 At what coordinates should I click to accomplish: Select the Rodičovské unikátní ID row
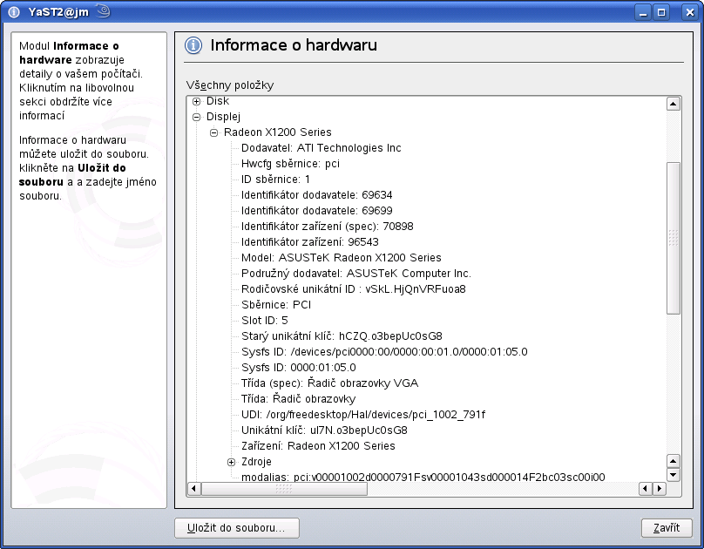pos(354,289)
